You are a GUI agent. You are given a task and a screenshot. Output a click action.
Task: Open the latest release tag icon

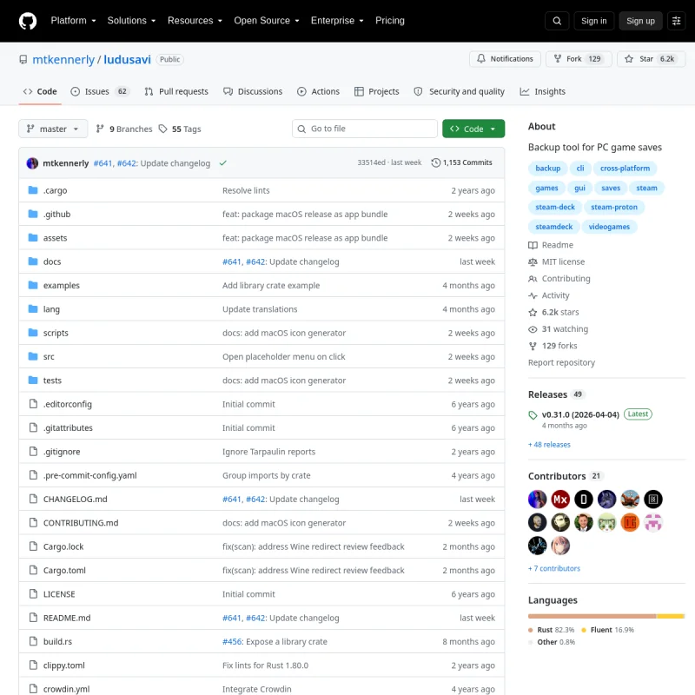[533, 415]
